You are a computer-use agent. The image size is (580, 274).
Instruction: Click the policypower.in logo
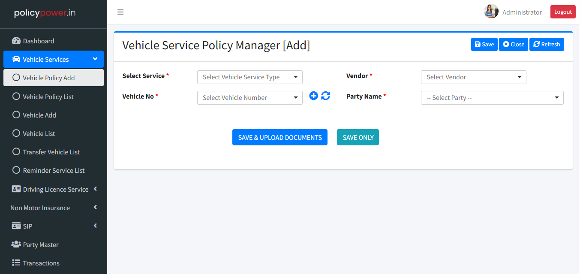point(45,13)
